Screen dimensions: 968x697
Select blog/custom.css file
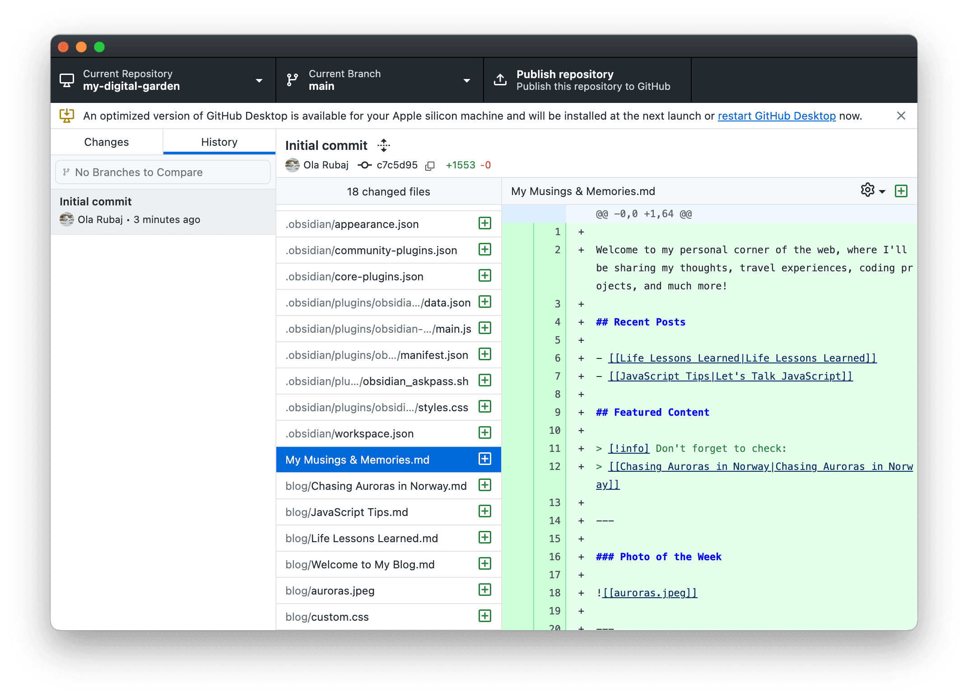pos(389,617)
